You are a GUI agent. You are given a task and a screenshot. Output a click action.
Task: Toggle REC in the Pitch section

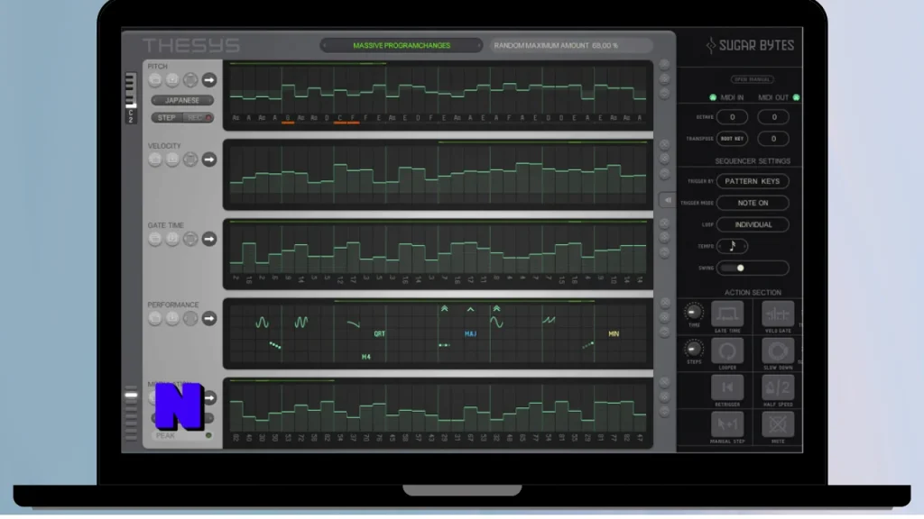pos(198,118)
